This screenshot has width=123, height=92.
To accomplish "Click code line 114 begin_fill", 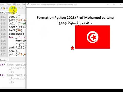I will [x=17, y=27].
